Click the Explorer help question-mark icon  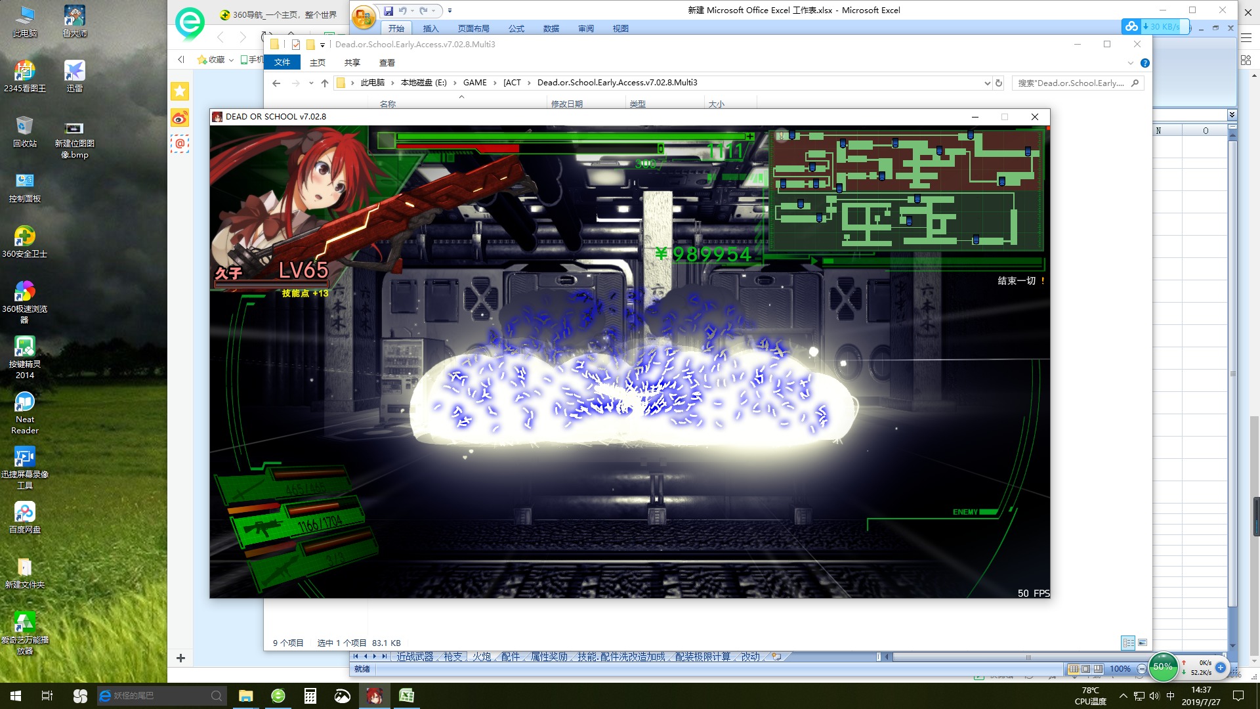pos(1144,63)
